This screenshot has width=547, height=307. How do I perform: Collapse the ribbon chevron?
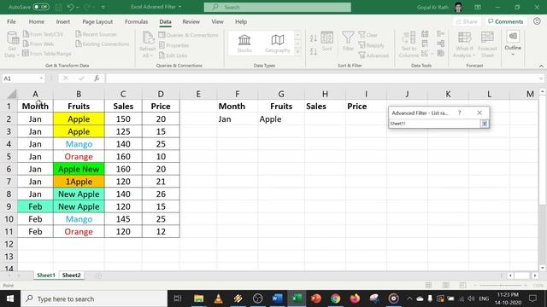coord(541,66)
